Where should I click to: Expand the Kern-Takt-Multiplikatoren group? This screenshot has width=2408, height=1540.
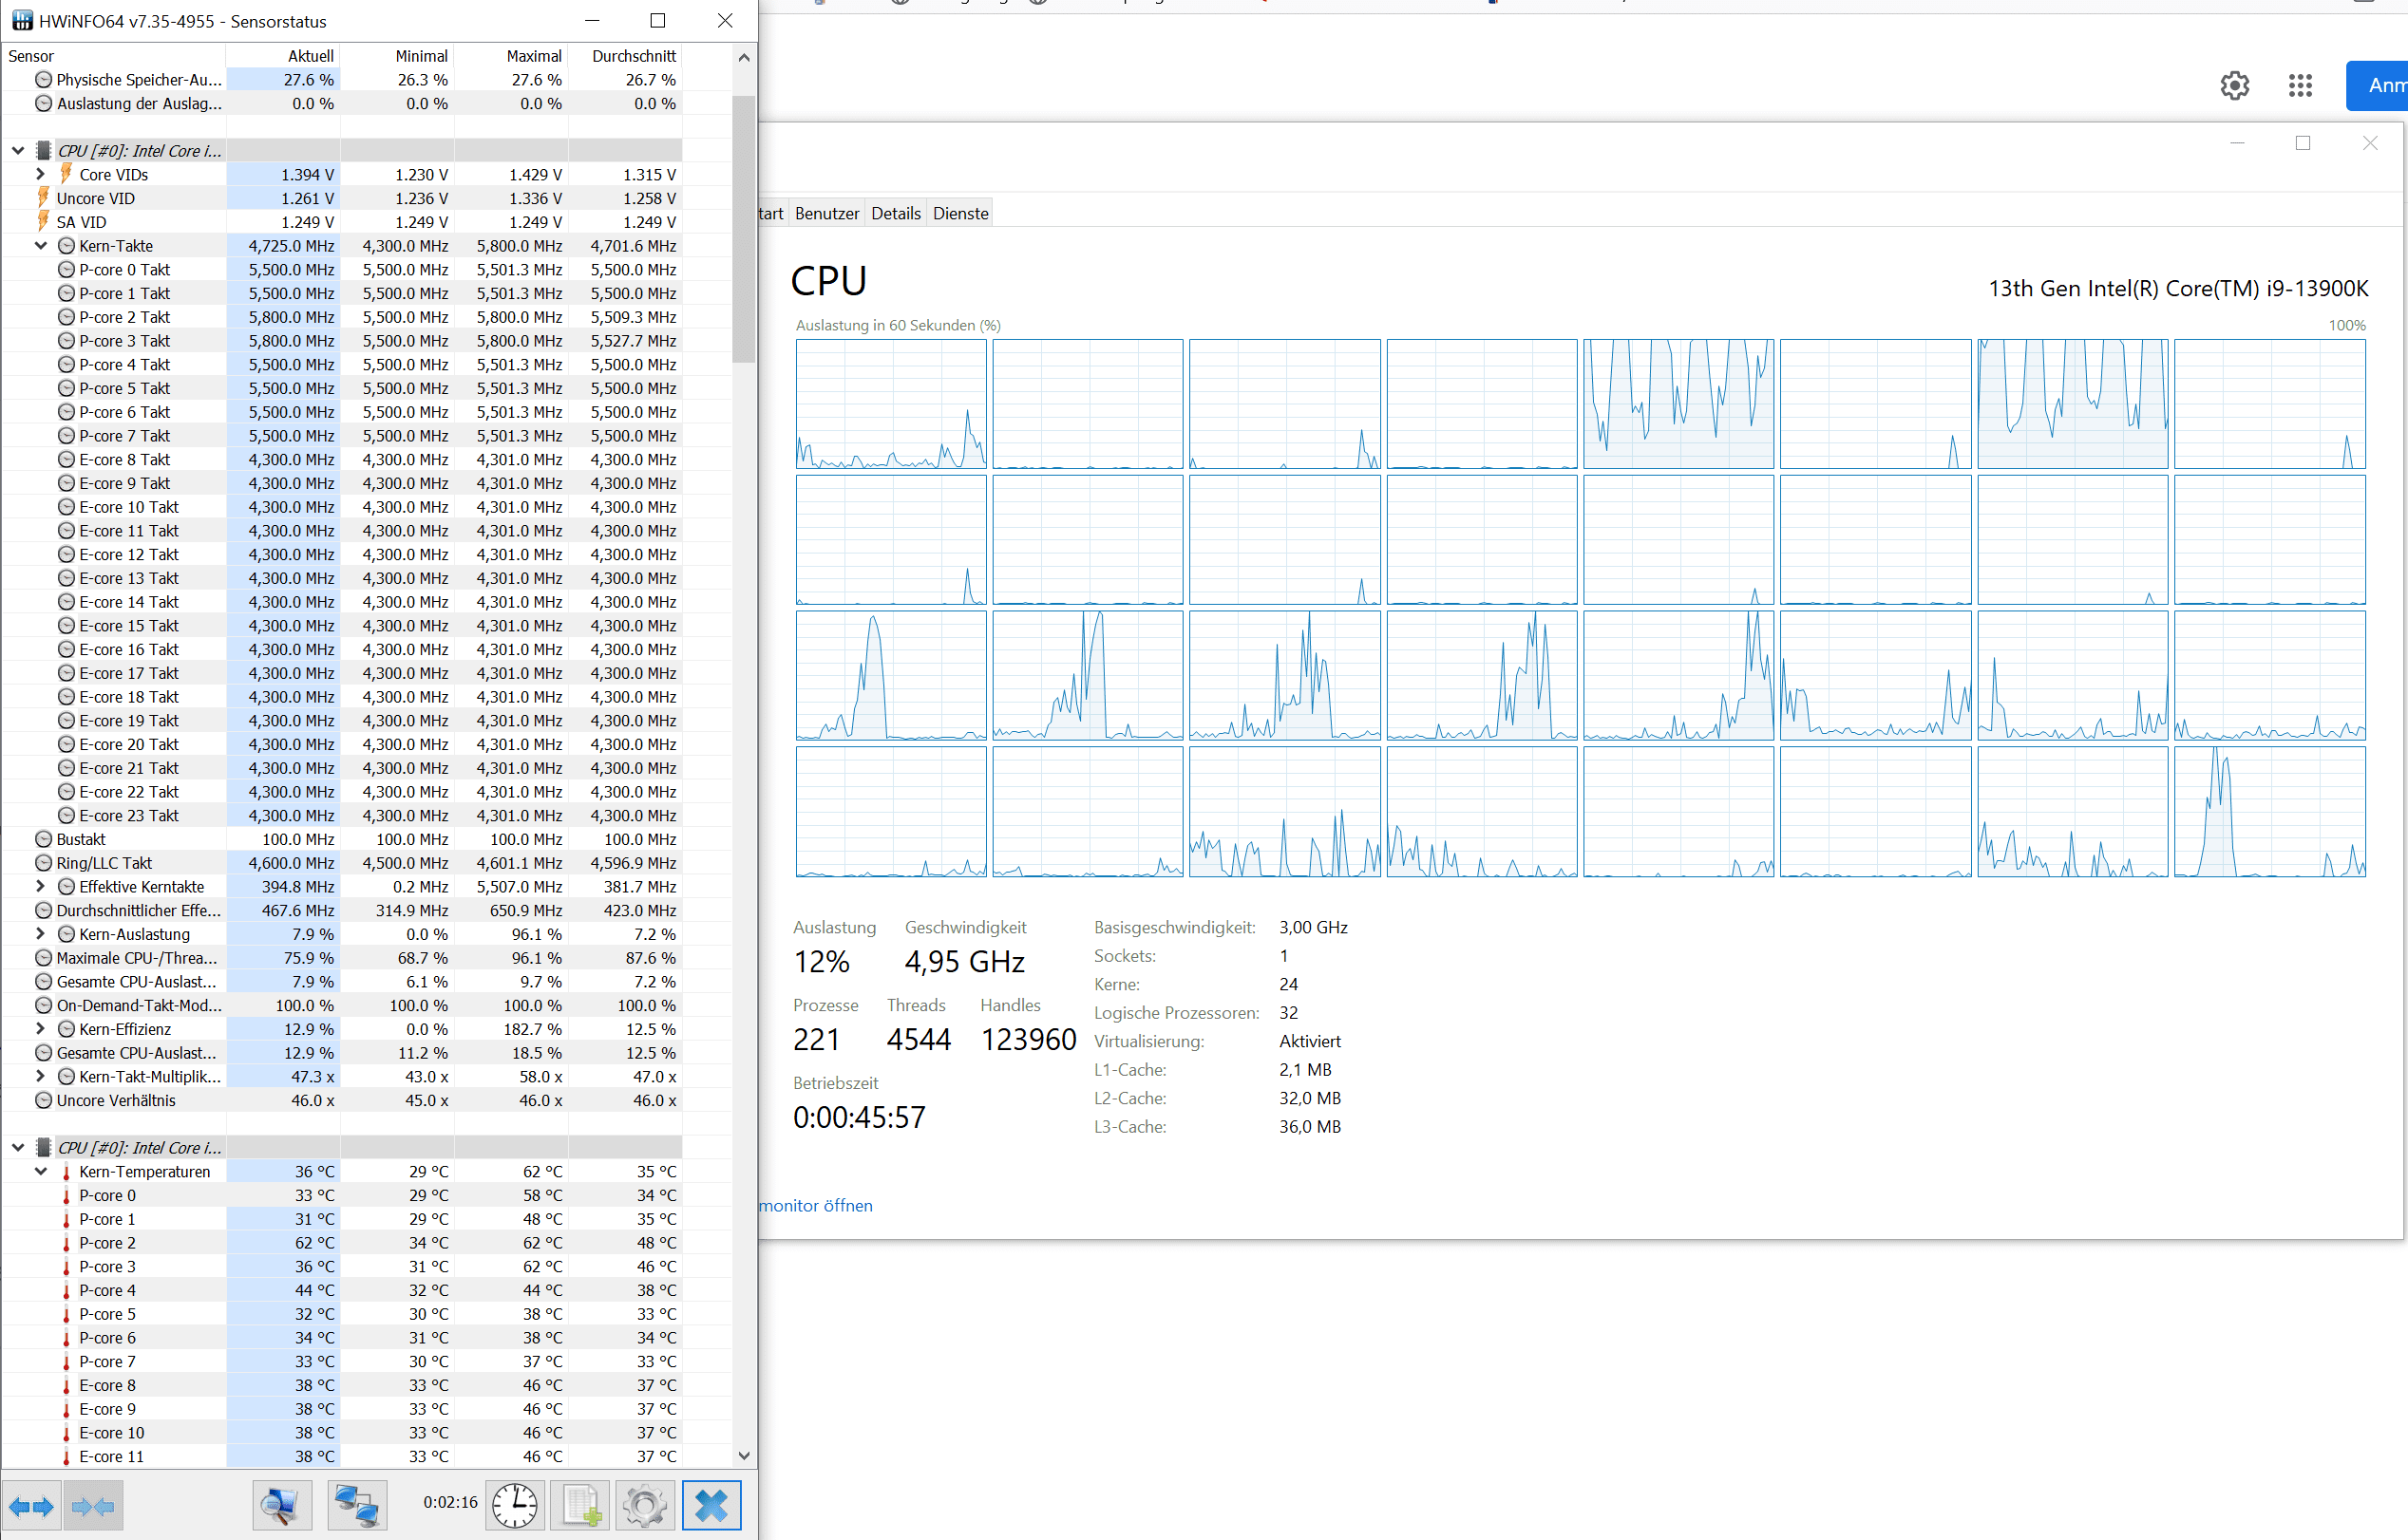(x=41, y=1076)
